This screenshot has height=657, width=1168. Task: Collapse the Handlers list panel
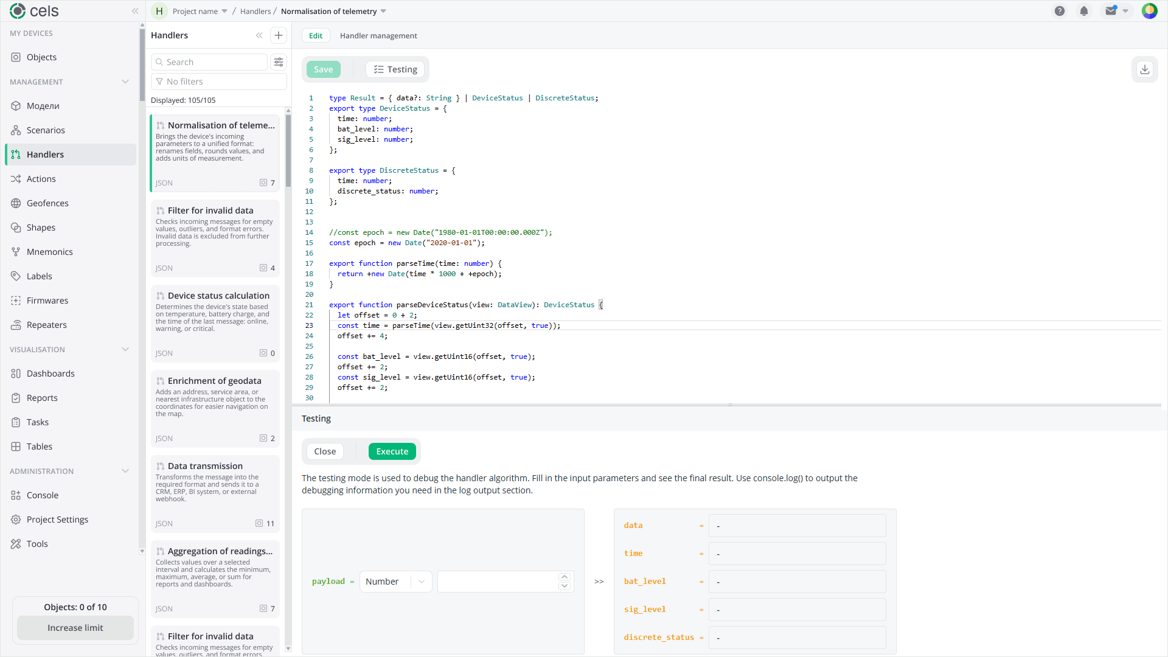(x=259, y=35)
